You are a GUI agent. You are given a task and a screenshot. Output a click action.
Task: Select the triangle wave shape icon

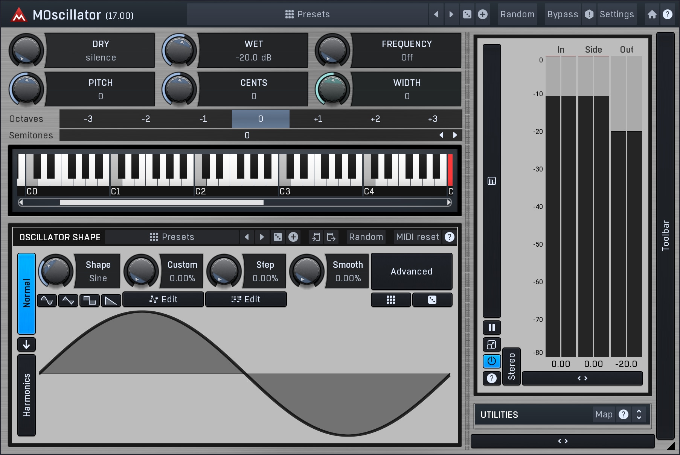pyautogui.click(x=68, y=300)
